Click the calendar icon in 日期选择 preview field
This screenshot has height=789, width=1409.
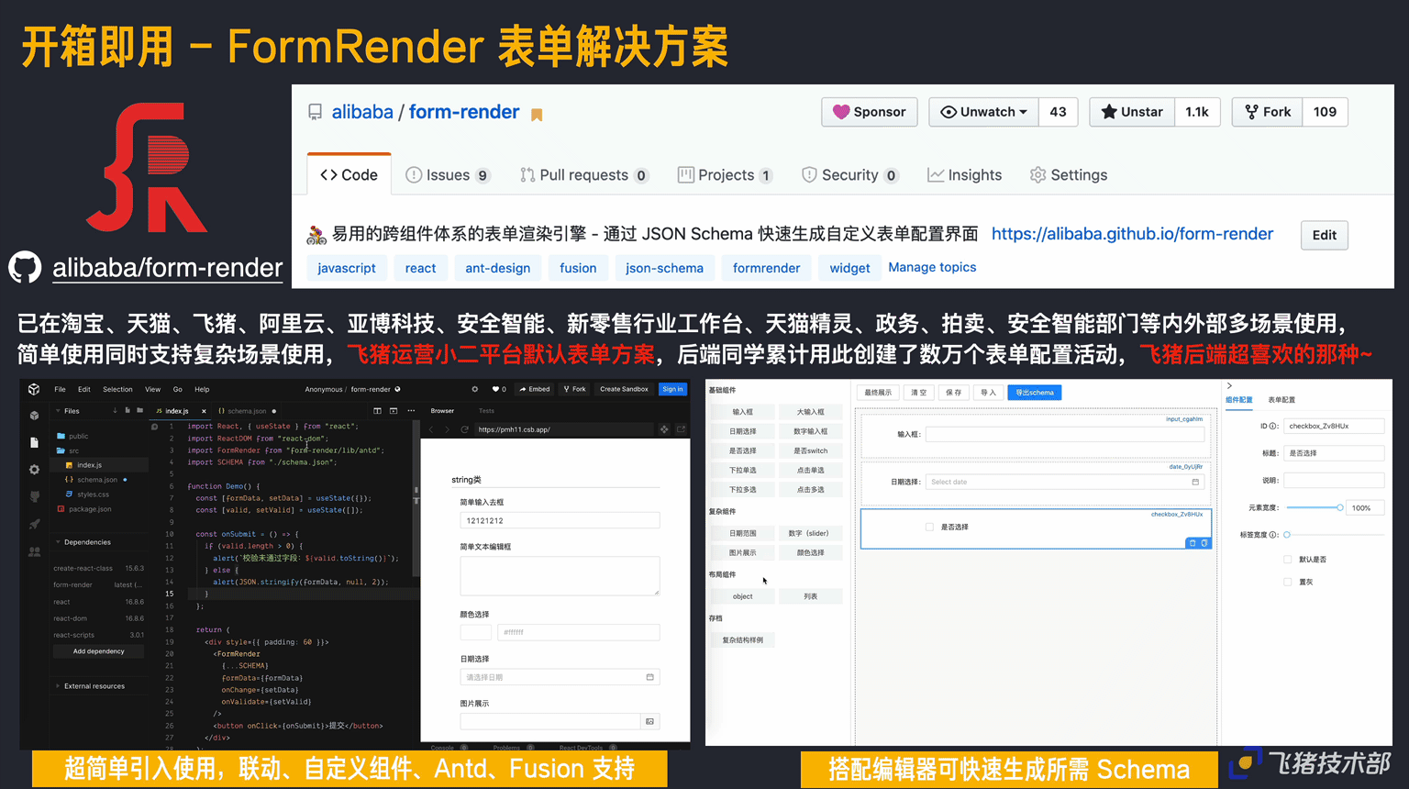[649, 677]
